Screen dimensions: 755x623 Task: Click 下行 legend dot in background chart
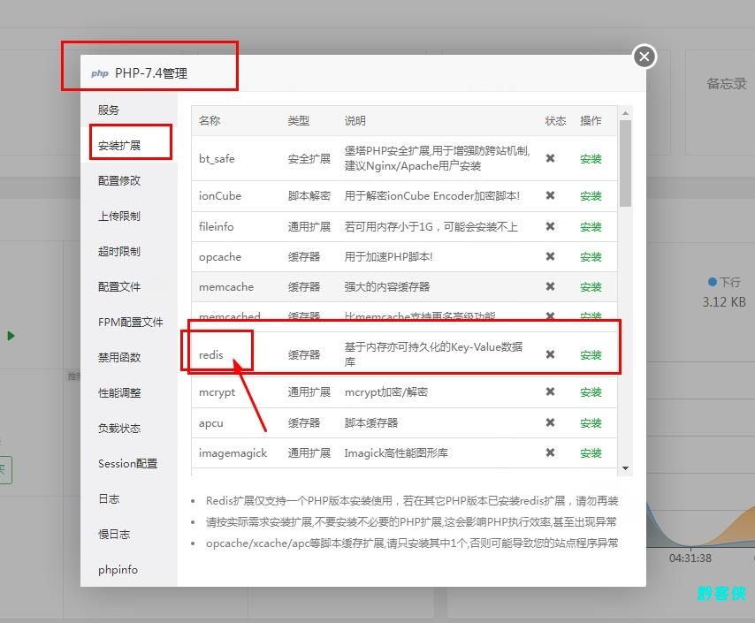713,282
